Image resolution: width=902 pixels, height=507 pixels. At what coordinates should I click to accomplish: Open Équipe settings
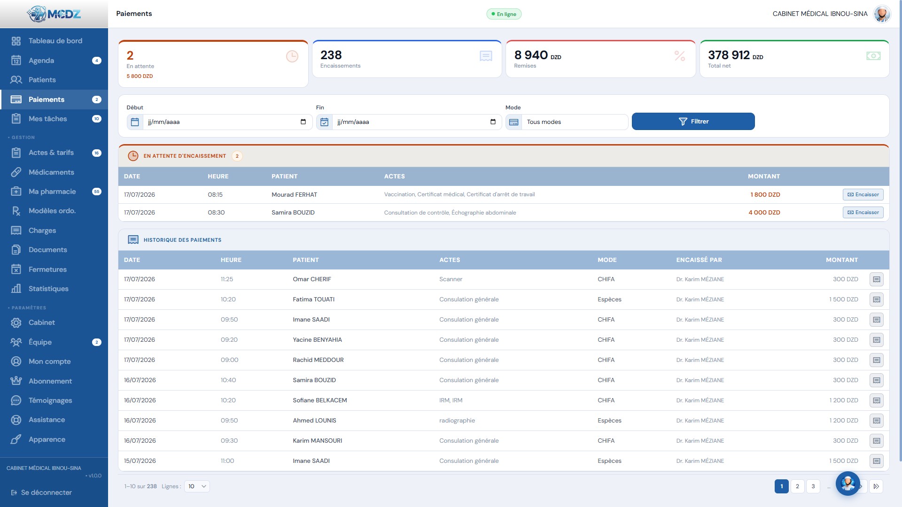(x=54, y=342)
